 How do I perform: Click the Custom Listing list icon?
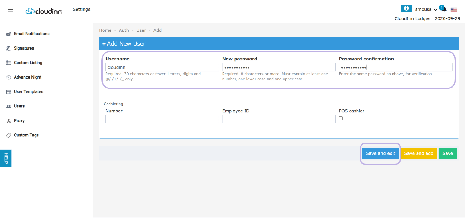[9, 63]
